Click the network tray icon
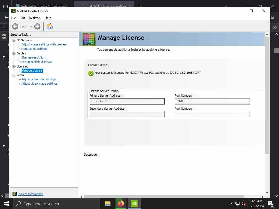The image size is (279, 209). click(237, 204)
